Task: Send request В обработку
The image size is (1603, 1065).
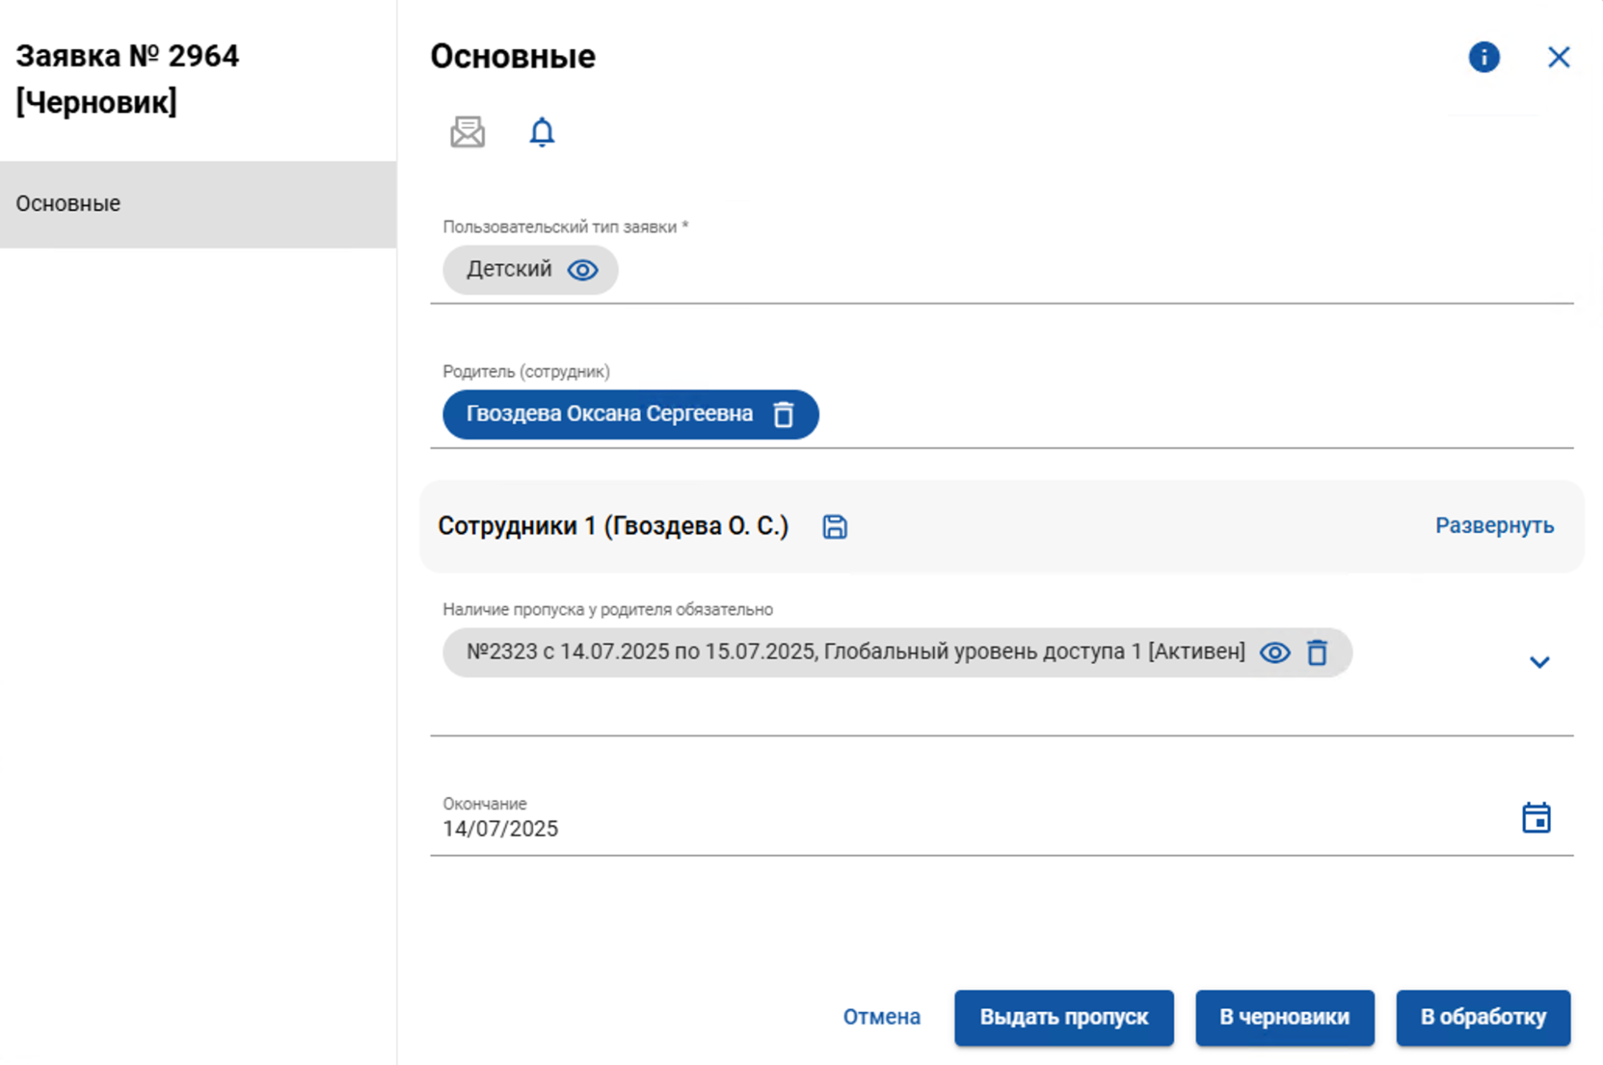Action: click(x=1482, y=1017)
